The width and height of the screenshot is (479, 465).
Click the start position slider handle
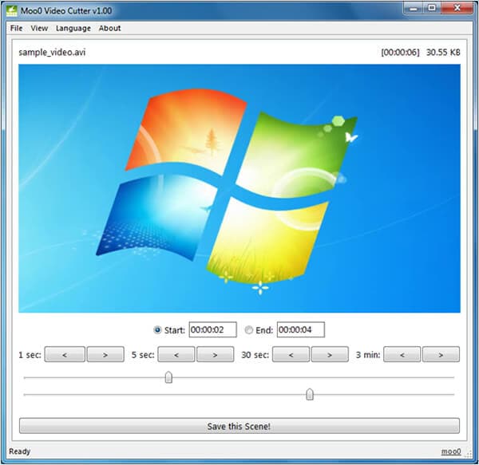(168, 377)
